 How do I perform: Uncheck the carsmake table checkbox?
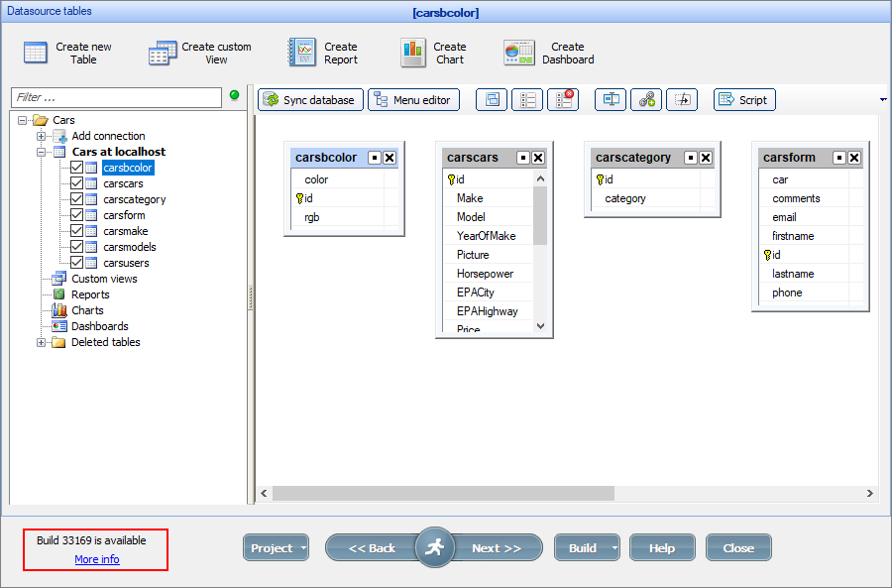77,231
